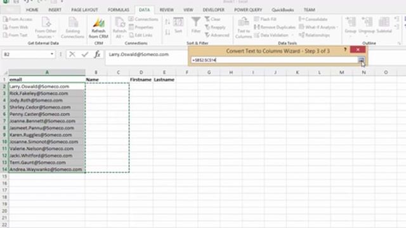Click Relationships button
Screen dimensions: 406x228
click(x=315, y=35)
